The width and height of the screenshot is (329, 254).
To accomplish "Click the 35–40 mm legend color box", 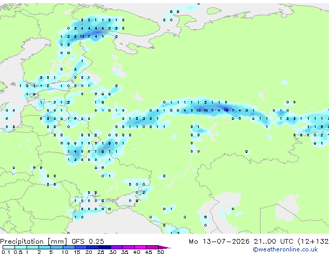I will click(x=129, y=247).
